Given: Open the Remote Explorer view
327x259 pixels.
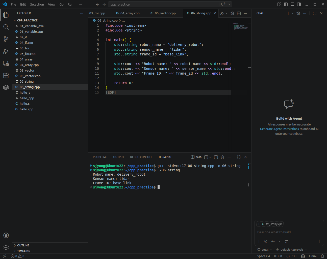Looking at the screenshot, I should (6, 63).
